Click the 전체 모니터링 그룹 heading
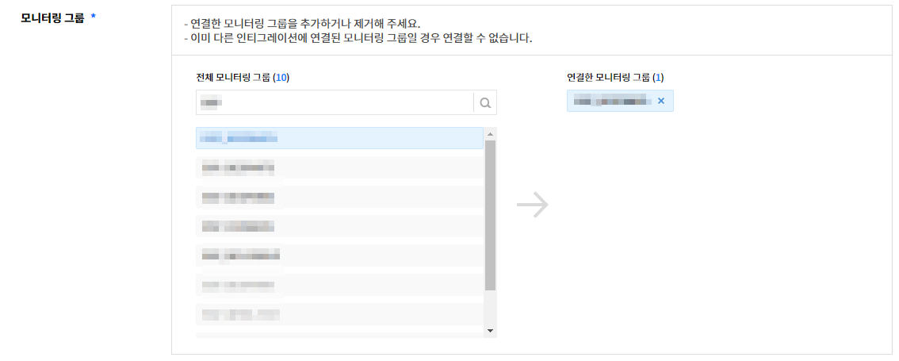The image size is (899, 361). coord(232,78)
